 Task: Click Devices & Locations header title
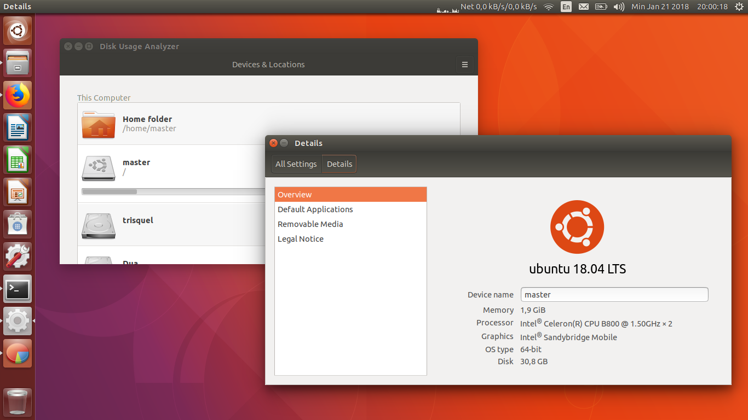(268, 65)
